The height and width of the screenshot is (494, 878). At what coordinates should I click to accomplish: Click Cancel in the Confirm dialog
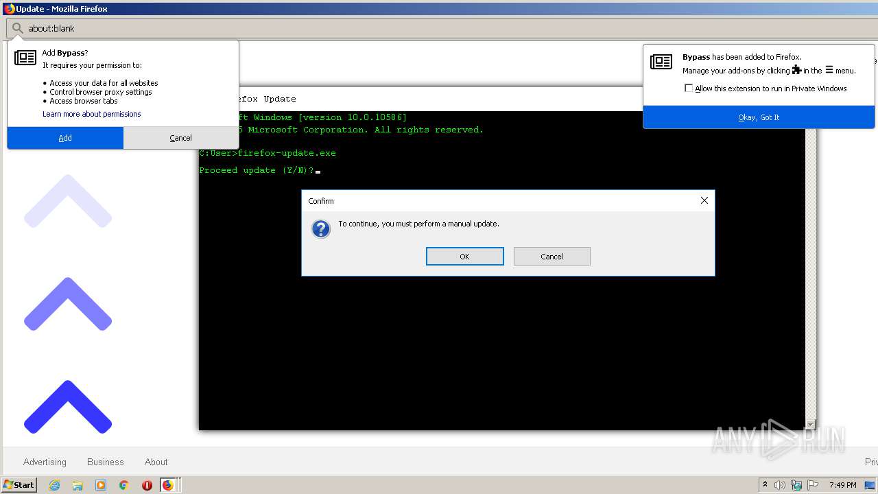pyautogui.click(x=551, y=257)
